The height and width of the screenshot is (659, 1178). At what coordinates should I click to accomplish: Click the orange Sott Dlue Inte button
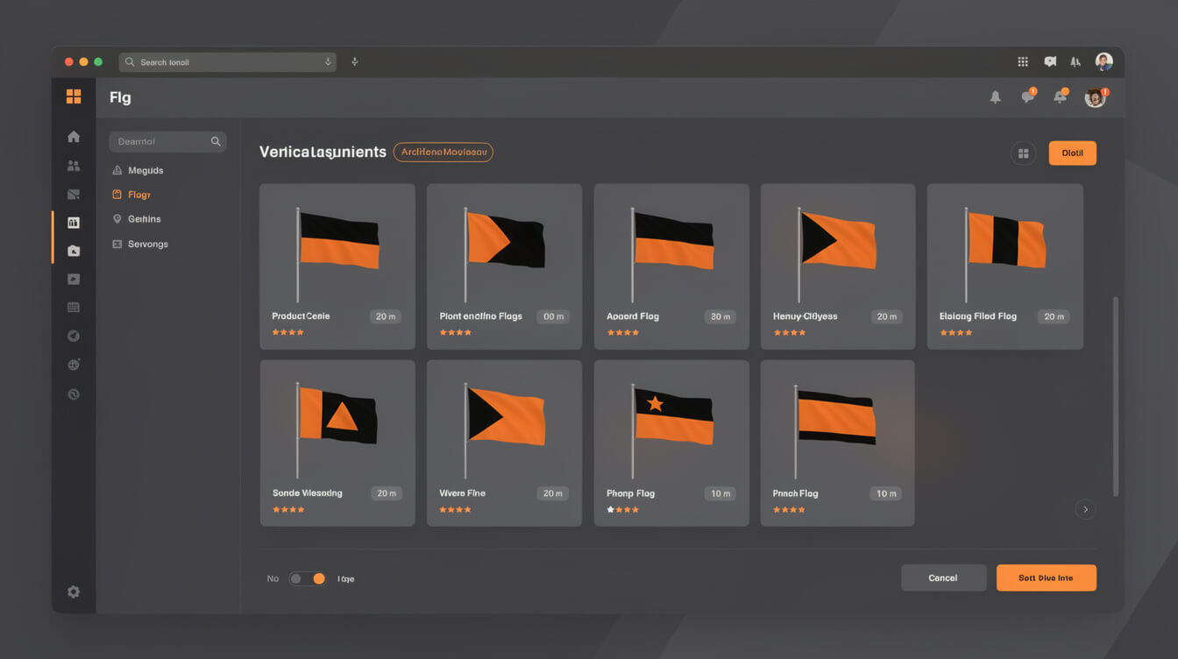[1046, 578]
